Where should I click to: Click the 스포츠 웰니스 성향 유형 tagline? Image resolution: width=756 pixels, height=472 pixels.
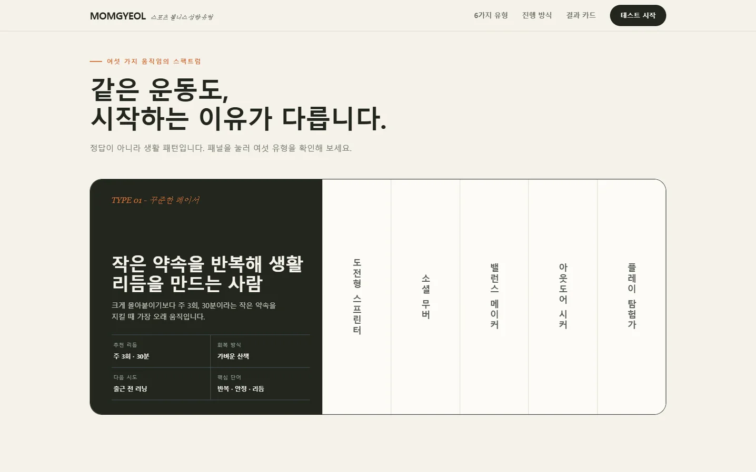[x=182, y=17]
